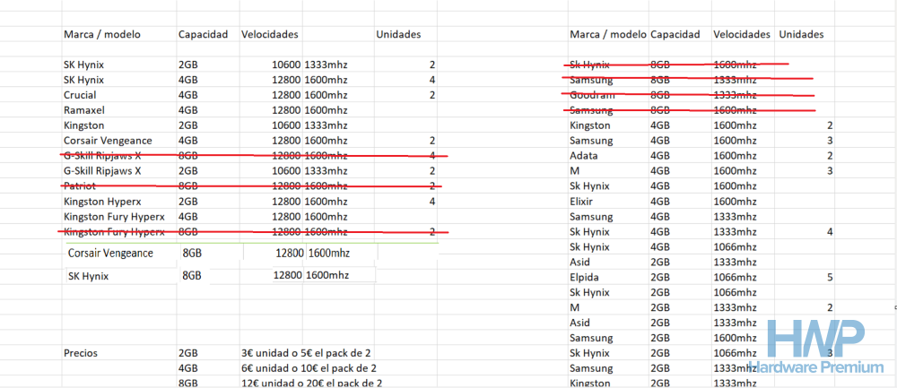The width and height of the screenshot is (897, 388).
Task: Click the 'Ramaxel' brand cell
Action: [x=84, y=110]
